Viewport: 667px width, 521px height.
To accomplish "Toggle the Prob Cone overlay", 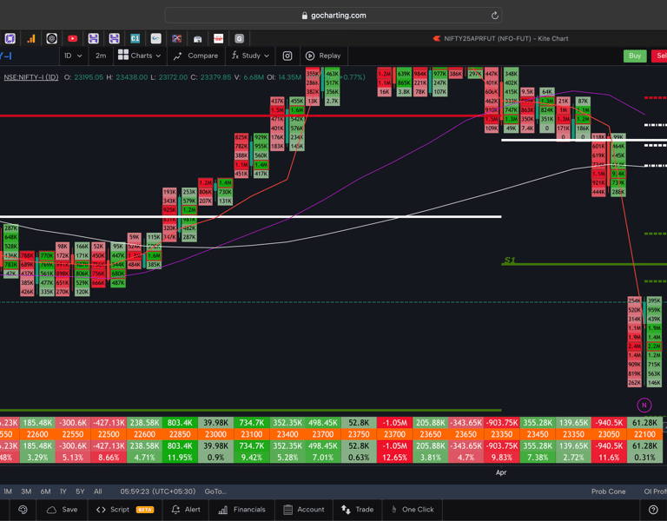I will [608, 491].
